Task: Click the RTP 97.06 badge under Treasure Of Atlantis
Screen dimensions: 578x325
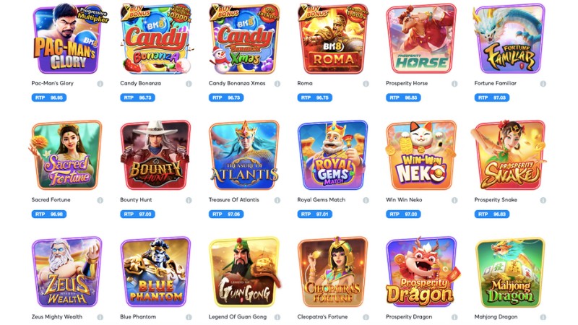Action: pyautogui.click(x=226, y=214)
